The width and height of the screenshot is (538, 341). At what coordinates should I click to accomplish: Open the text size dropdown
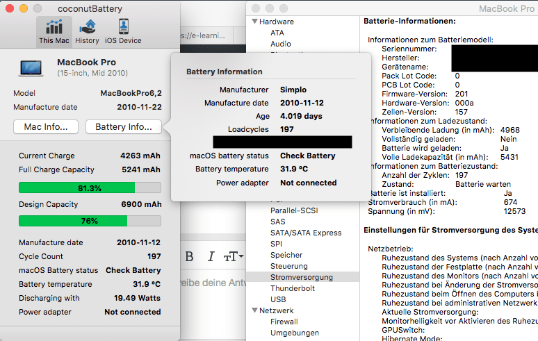(x=234, y=256)
